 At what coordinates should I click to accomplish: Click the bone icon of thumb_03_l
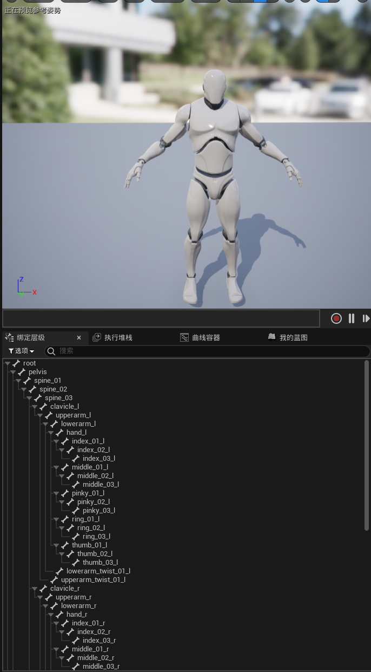coord(76,563)
